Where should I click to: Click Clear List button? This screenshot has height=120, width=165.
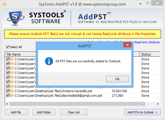[x=74, y=112]
